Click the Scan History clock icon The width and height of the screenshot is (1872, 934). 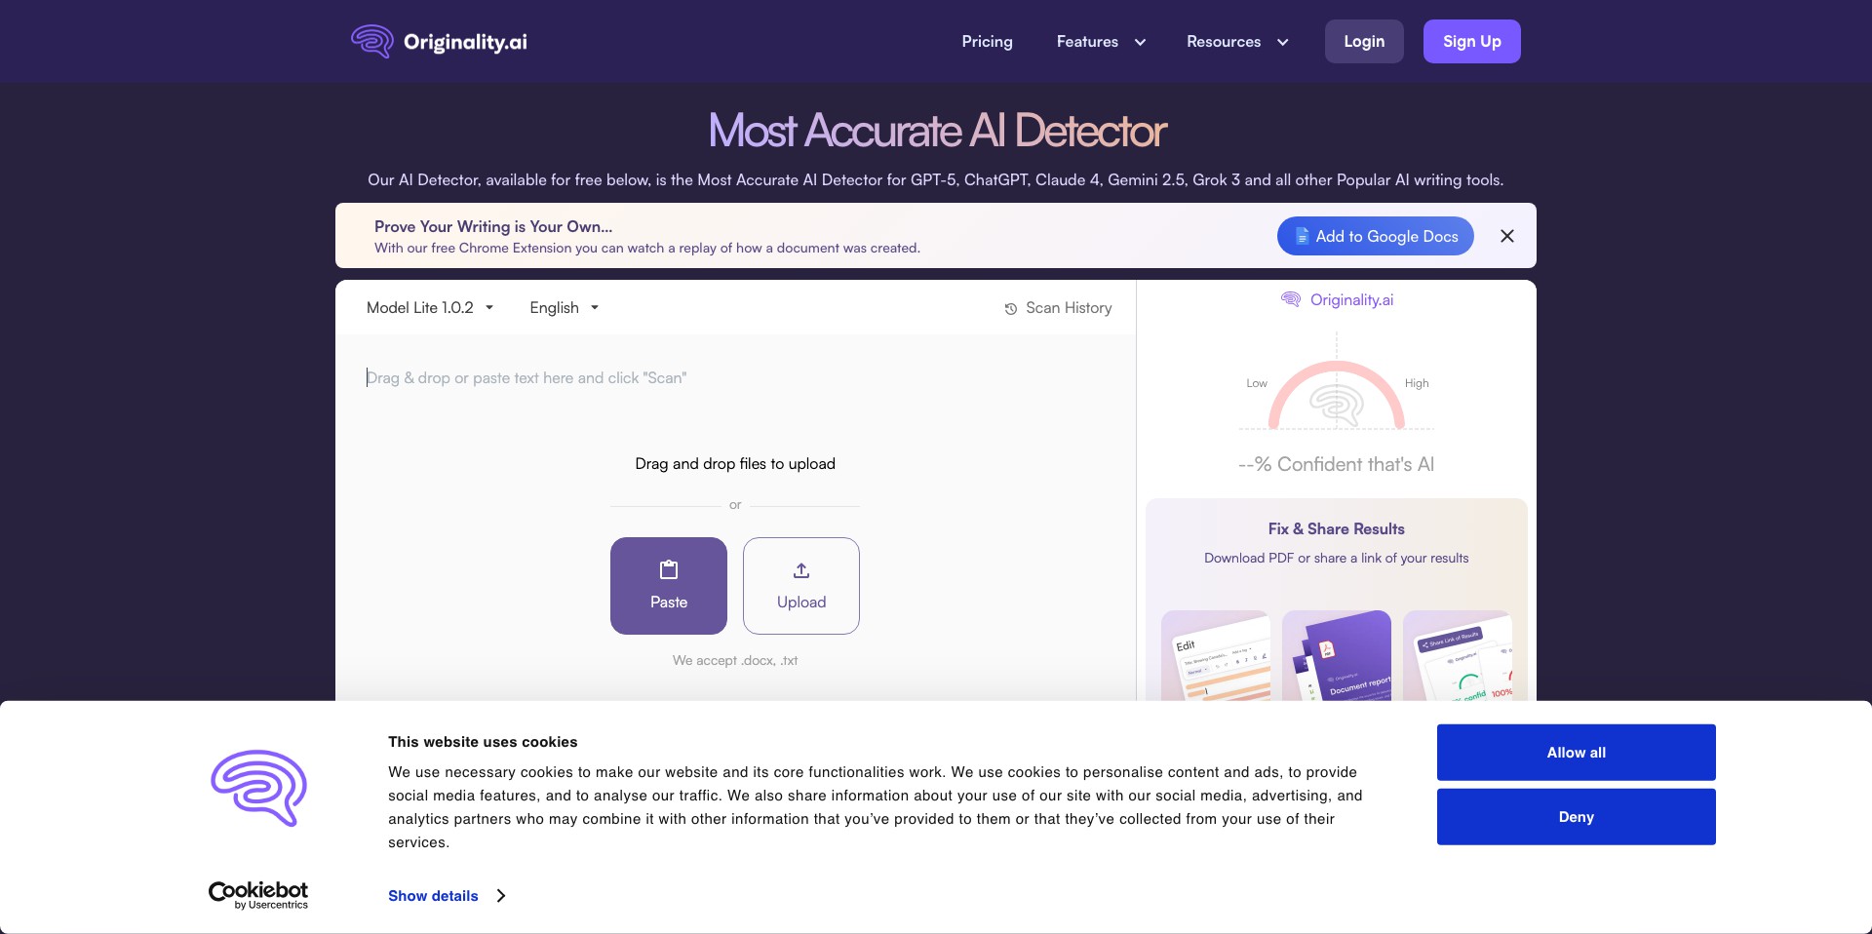pyautogui.click(x=1011, y=309)
